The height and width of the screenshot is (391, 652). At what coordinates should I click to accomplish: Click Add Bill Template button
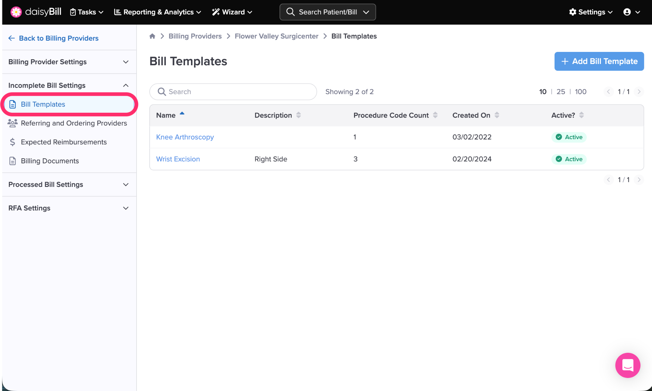point(599,61)
